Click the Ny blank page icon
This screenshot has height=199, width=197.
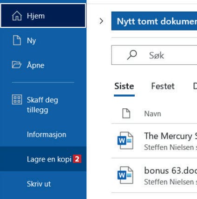(x=17, y=40)
